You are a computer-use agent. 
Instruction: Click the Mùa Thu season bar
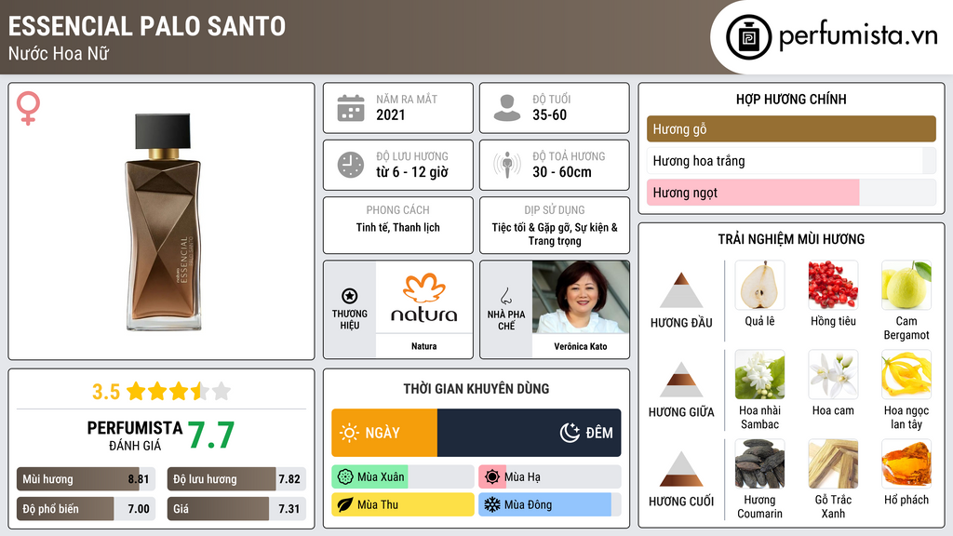point(402,504)
